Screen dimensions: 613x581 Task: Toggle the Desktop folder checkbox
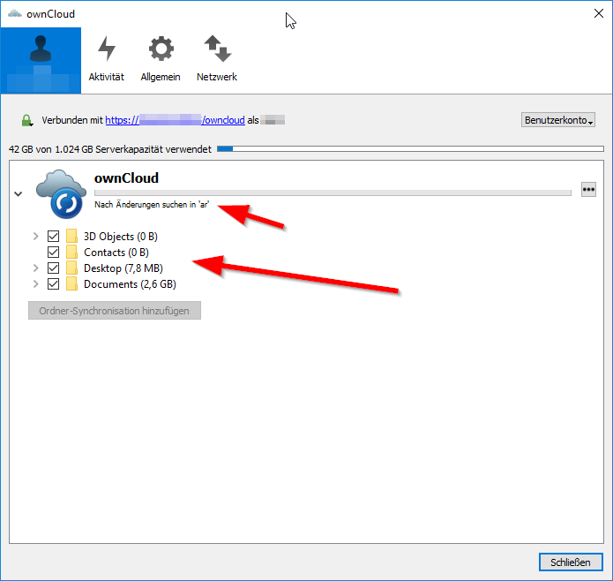[x=54, y=268]
